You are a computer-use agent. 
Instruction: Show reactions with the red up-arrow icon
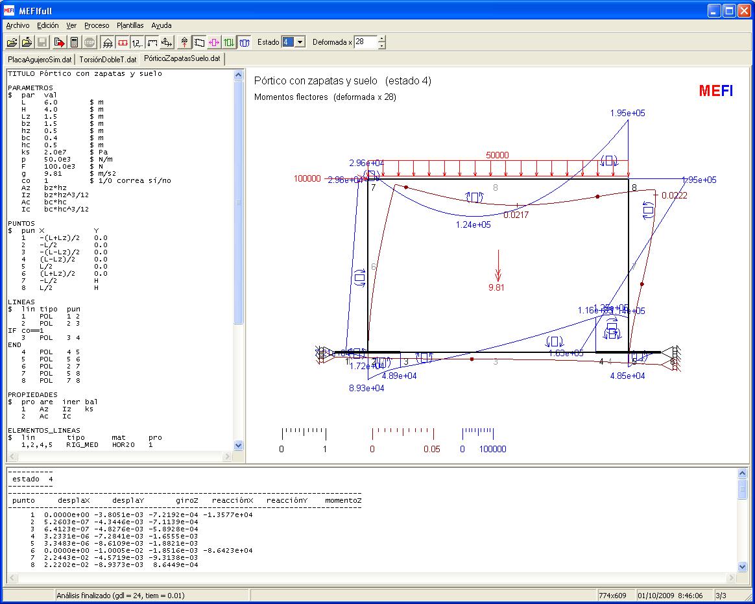pyautogui.click(x=184, y=42)
